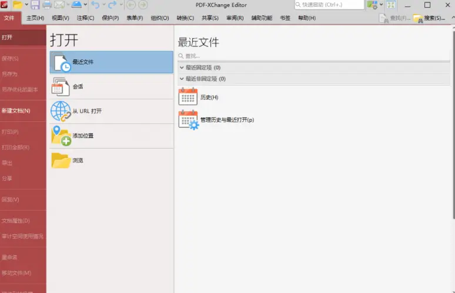Screen dimensions: 455x293
Task: Switch to the 转换(C) tab
Action: pyautogui.click(x=185, y=18)
